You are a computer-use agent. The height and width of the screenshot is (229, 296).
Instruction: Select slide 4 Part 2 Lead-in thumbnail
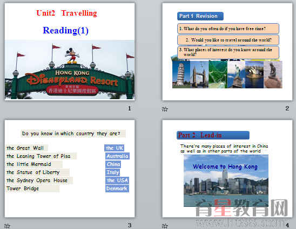click(227, 169)
